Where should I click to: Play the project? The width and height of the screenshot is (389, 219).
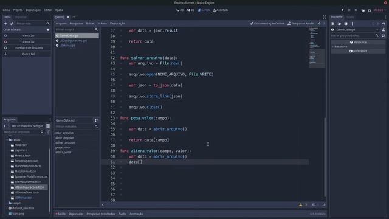pyautogui.click(x=343, y=10)
